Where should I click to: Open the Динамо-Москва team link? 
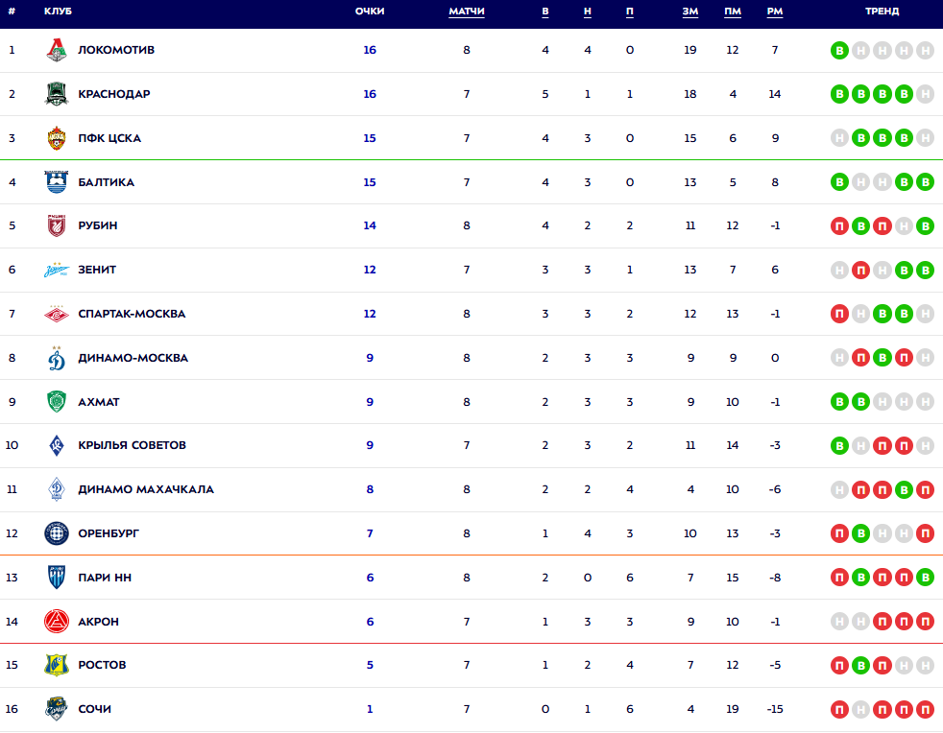[133, 358]
